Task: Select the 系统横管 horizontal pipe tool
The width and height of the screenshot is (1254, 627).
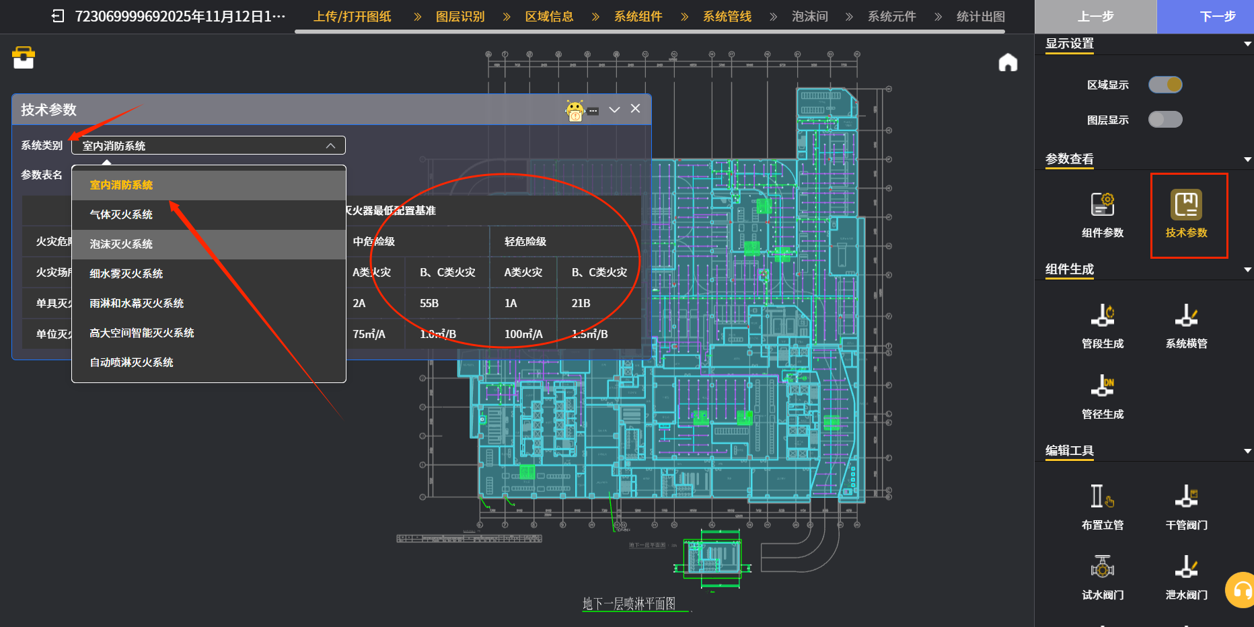Action: 1186,316
